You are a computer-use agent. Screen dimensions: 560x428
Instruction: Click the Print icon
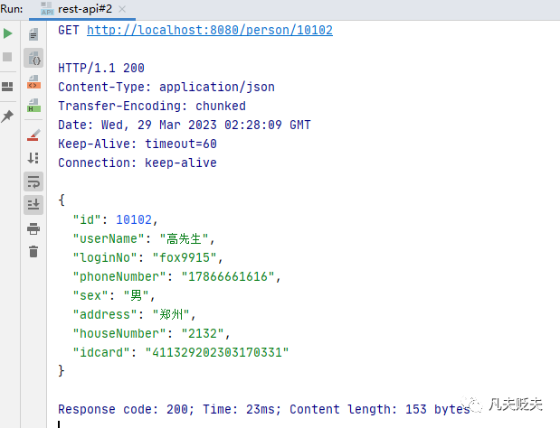click(x=33, y=228)
